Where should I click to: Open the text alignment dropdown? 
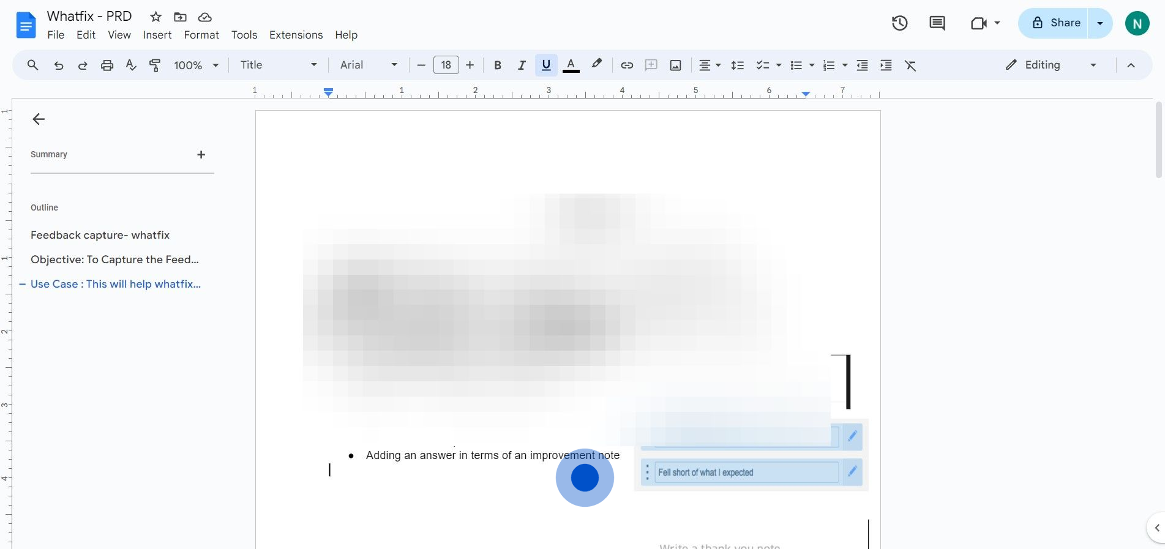(710, 65)
